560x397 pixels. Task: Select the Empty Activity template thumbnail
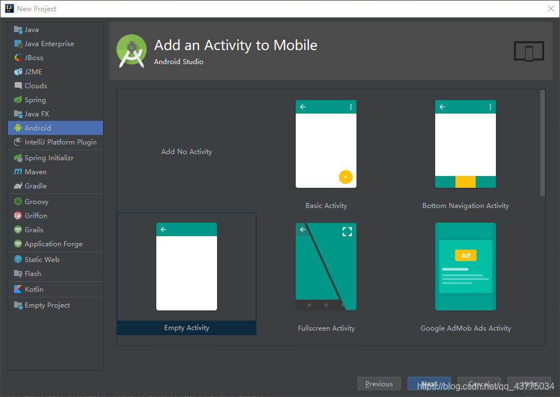[187, 267]
